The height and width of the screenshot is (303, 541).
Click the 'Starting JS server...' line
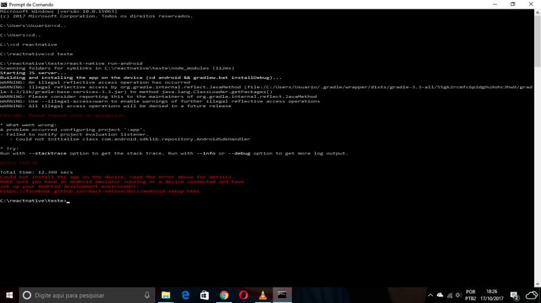pyautogui.click(x=33, y=73)
